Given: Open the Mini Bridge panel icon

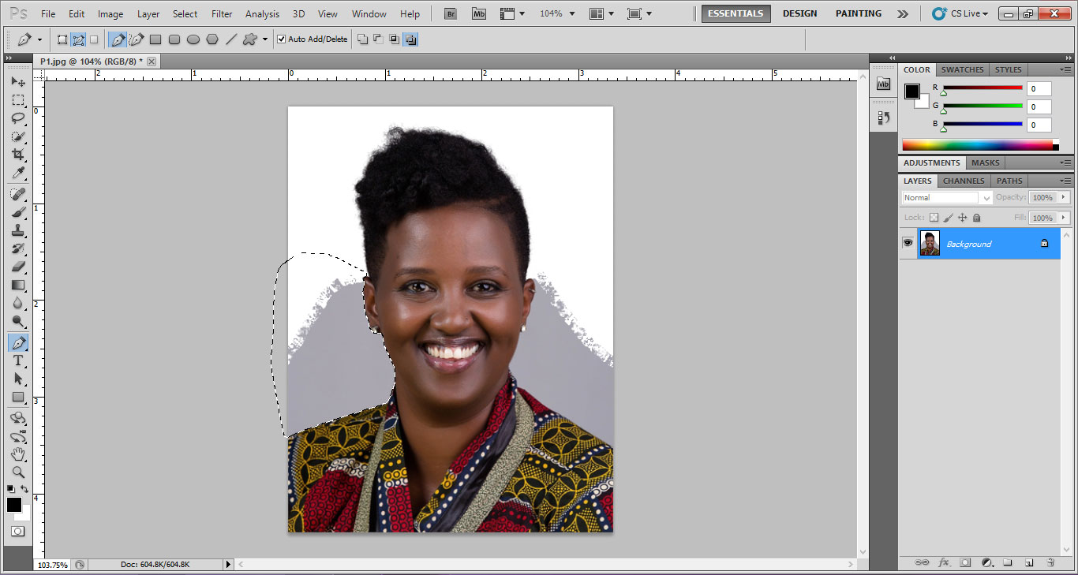Looking at the screenshot, I should coord(883,84).
